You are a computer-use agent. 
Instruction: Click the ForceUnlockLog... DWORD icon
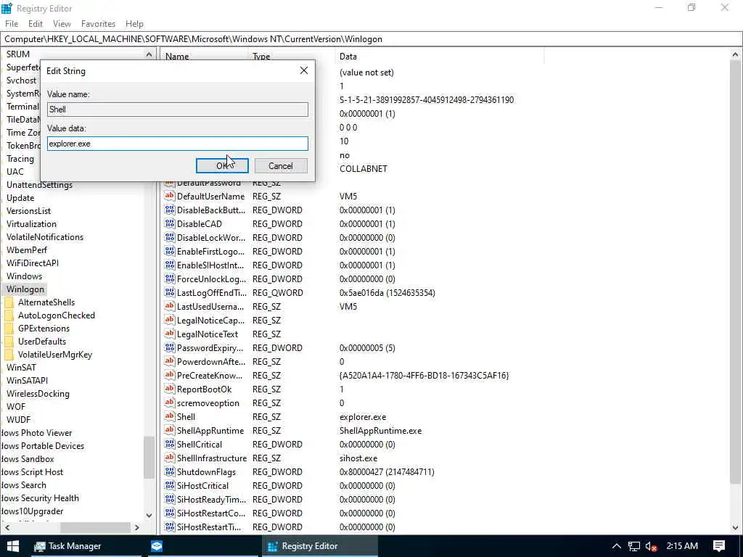170,278
